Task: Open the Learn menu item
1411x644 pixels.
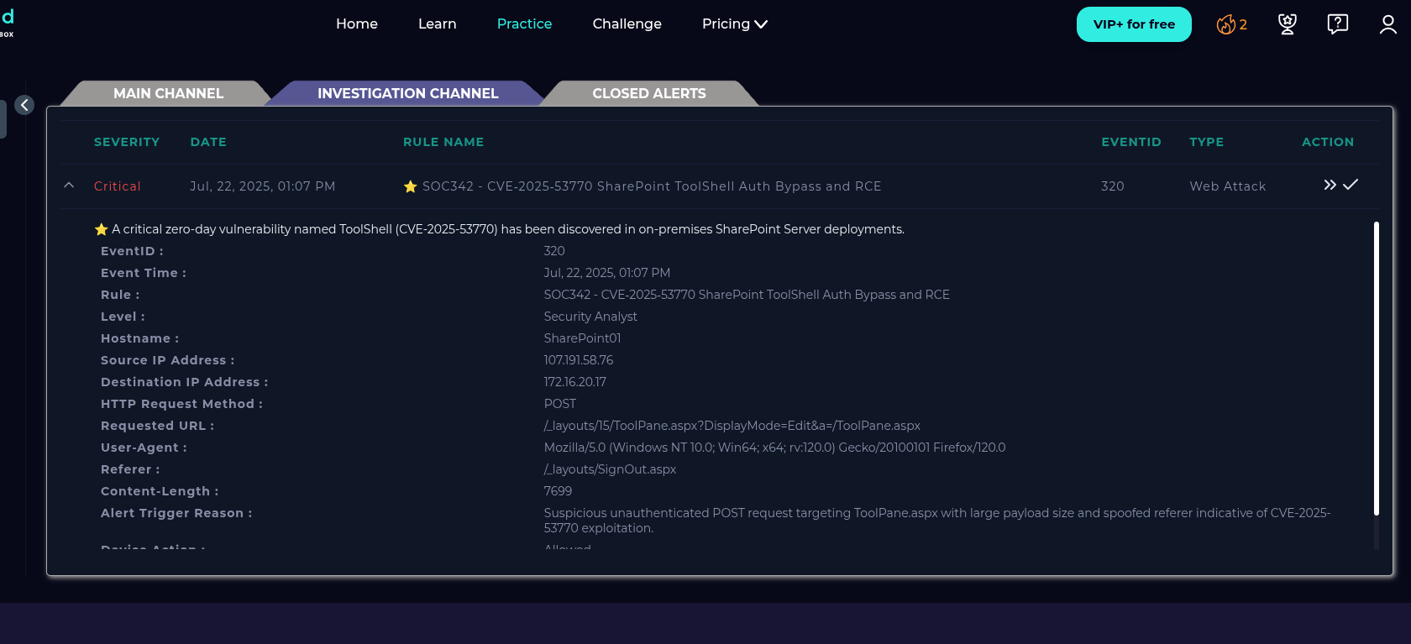Action: (x=437, y=24)
